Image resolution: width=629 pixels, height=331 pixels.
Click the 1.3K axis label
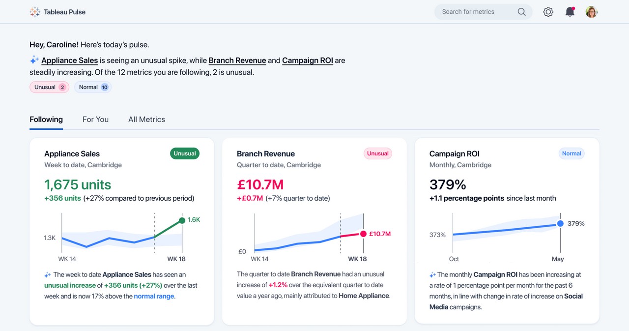50,238
